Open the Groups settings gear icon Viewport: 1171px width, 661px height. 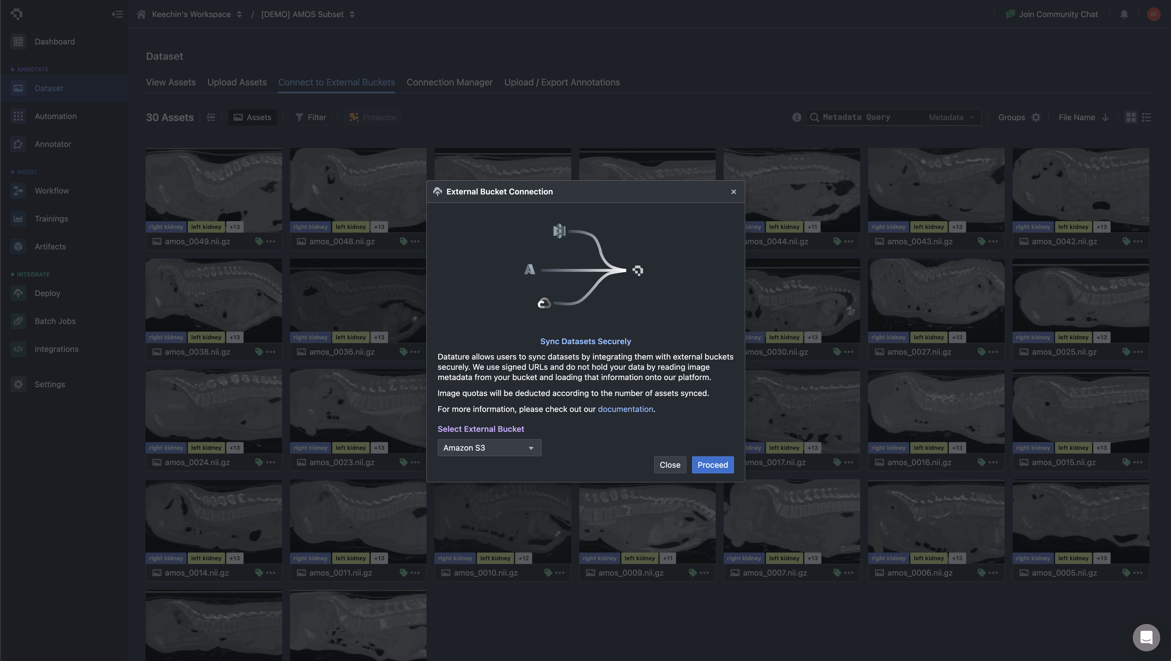[x=1036, y=117]
